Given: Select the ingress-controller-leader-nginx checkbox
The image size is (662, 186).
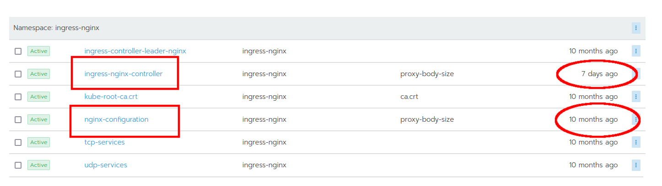Looking at the screenshot, I should [18, 51].
